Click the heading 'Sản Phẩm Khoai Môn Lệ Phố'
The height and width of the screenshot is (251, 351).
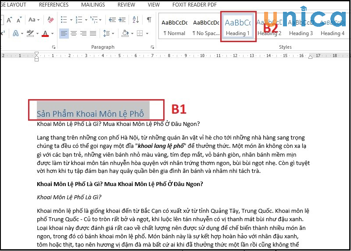coord(90,114)
